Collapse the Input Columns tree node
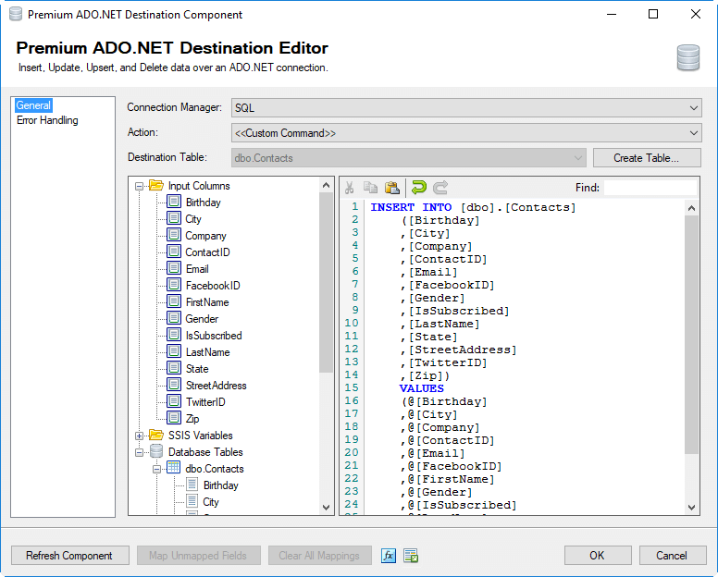The image size is (718, 577). click(x=139, y=186)
